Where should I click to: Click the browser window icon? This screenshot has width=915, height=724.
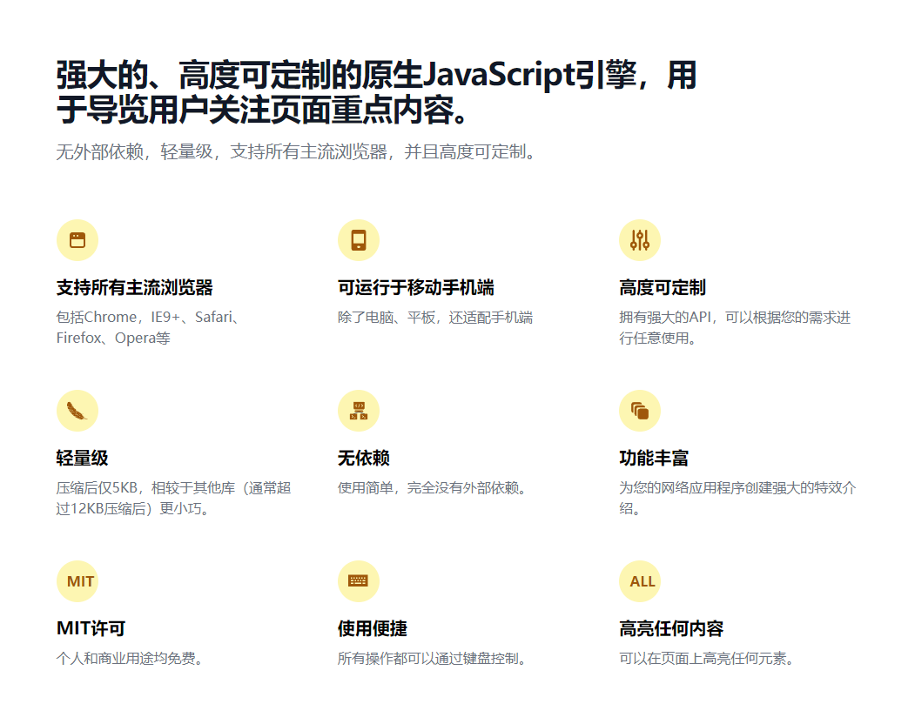click(x=77, y=240)
